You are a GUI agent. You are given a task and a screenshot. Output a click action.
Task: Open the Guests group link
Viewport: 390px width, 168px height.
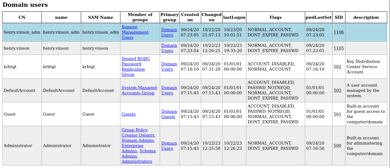click(x=128, y=114)
